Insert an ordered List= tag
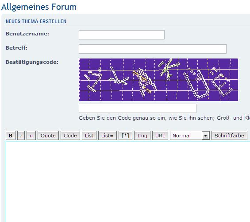The image size is (250, 222). point(108,136)
